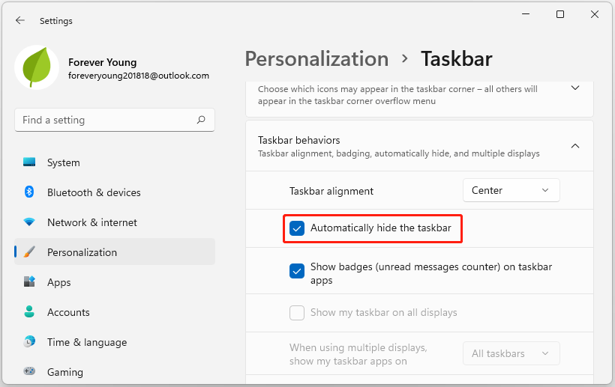This screenshot has width=615, height=387.
Task: Click the Gaming controller icon
Action: tap(29, 371)
